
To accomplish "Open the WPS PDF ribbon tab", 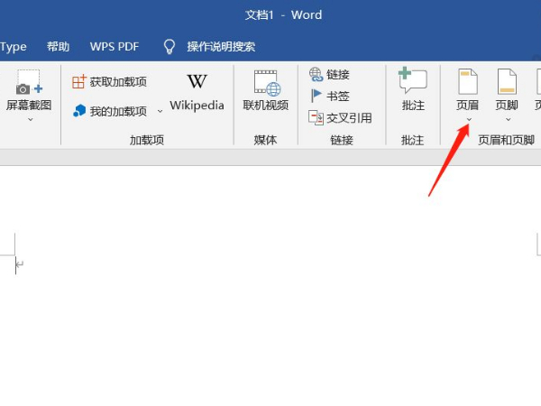I will pyautogui.click(x=114, y=46).
